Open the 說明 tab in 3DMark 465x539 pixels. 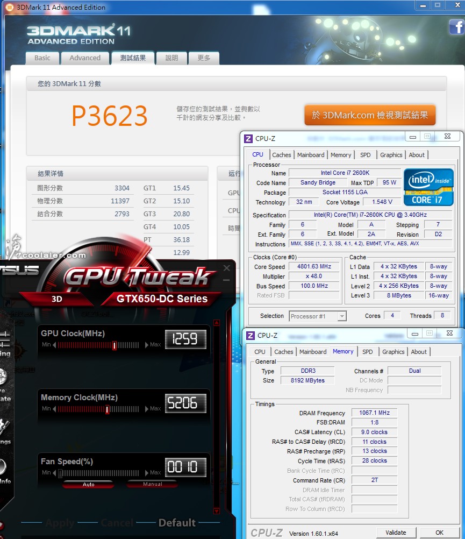(171, 58)
